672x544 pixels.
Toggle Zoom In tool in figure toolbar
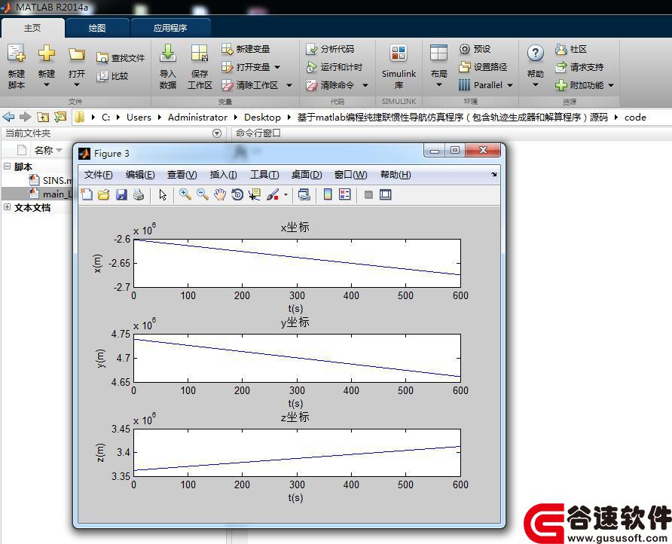coord(185,194)
